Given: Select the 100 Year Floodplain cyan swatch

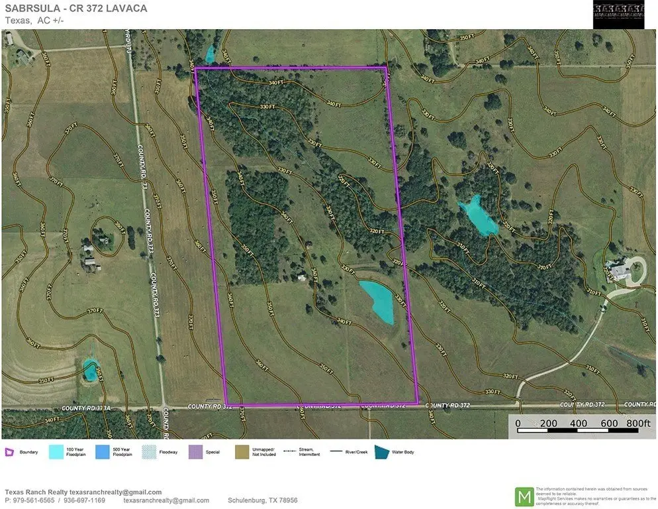Looking at the screenshot, I should (x=56, y=452).
